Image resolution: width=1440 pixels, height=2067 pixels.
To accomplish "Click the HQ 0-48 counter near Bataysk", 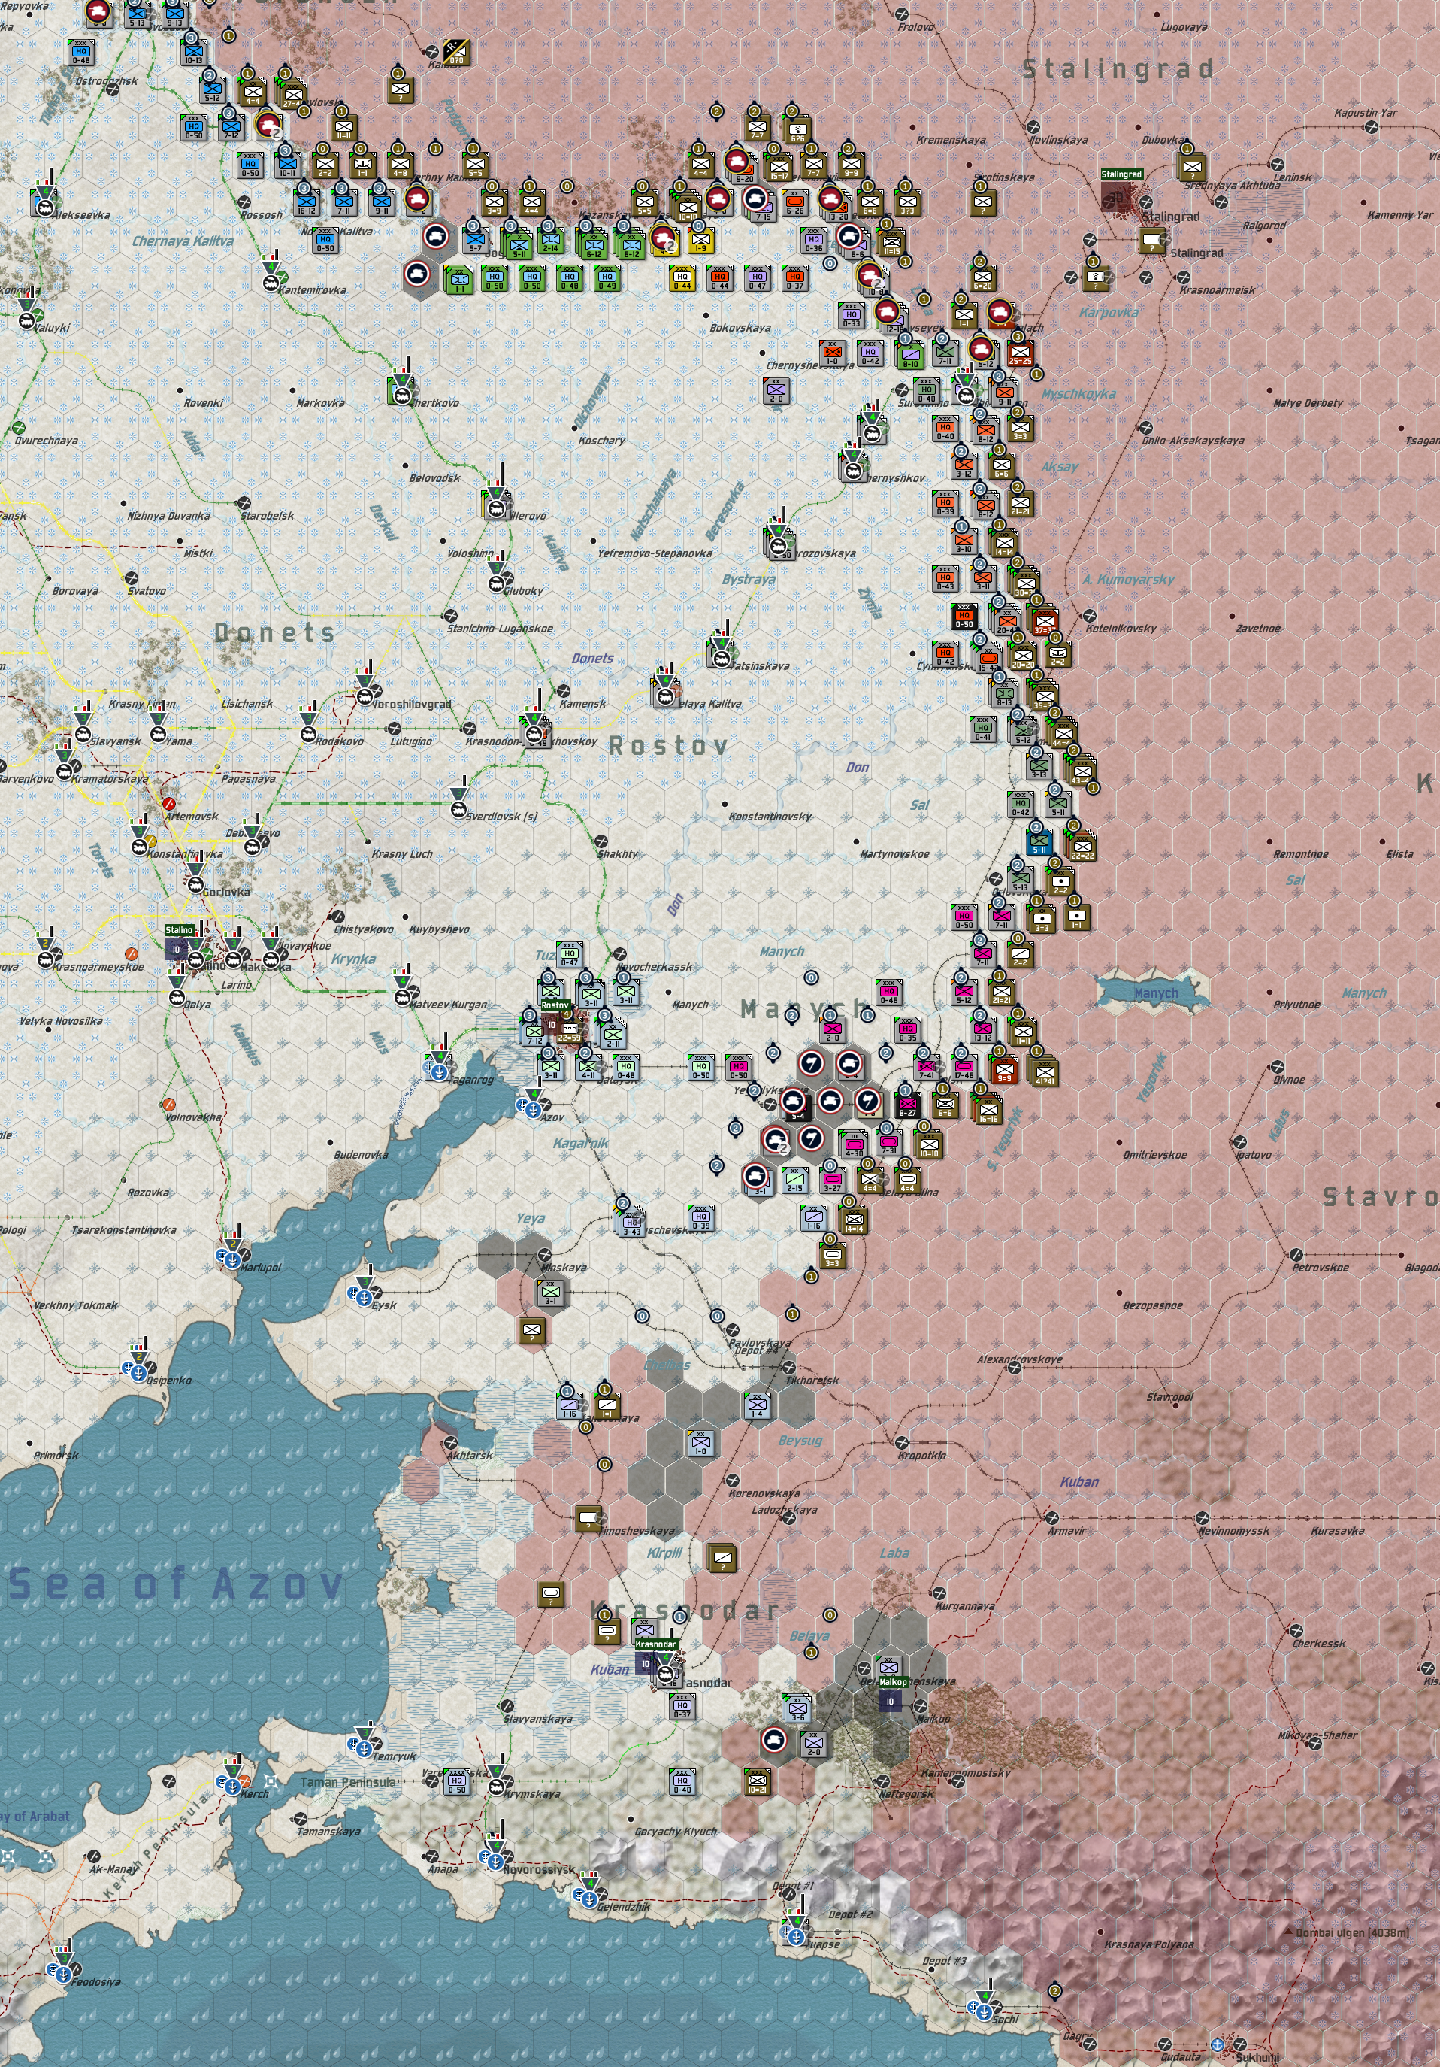I will coord(625,1068).
